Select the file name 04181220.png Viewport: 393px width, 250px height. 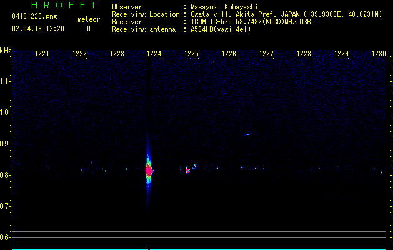coord(34,16)
